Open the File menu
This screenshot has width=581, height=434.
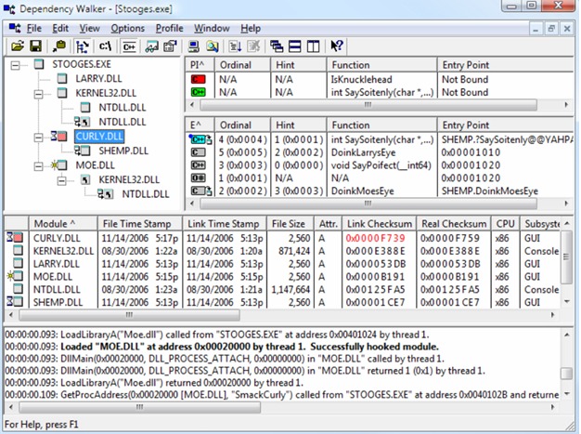(x=33, y=28)
